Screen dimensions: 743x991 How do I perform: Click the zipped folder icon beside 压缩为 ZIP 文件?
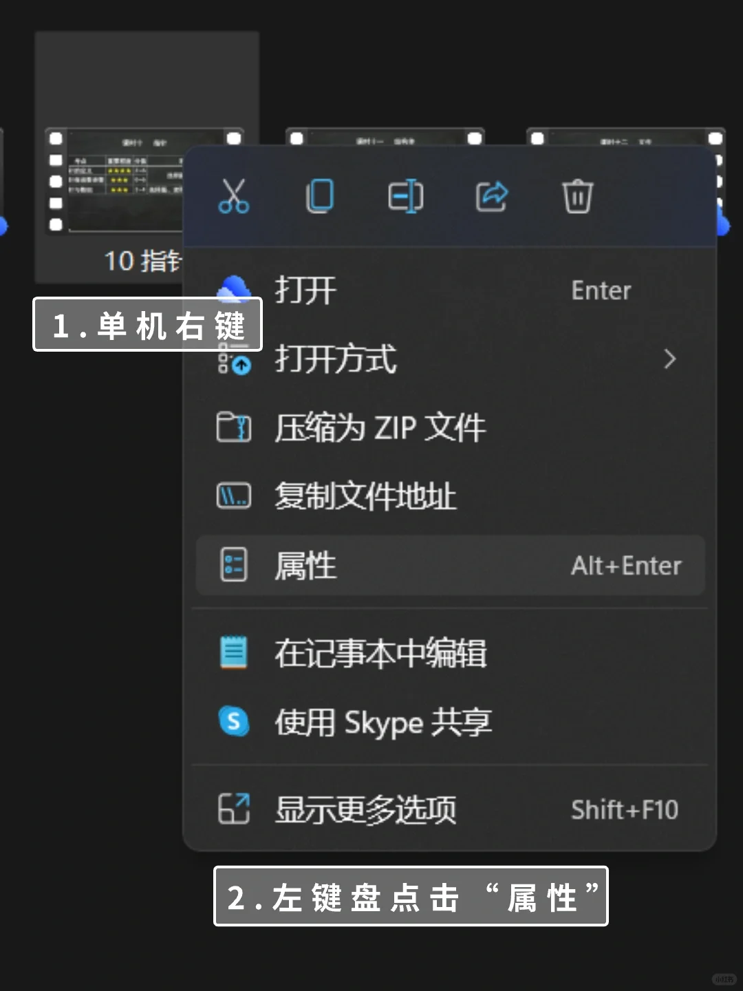233,427
